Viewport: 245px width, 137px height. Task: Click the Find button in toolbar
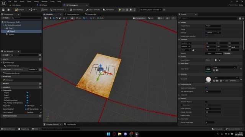tap(44, 10)
